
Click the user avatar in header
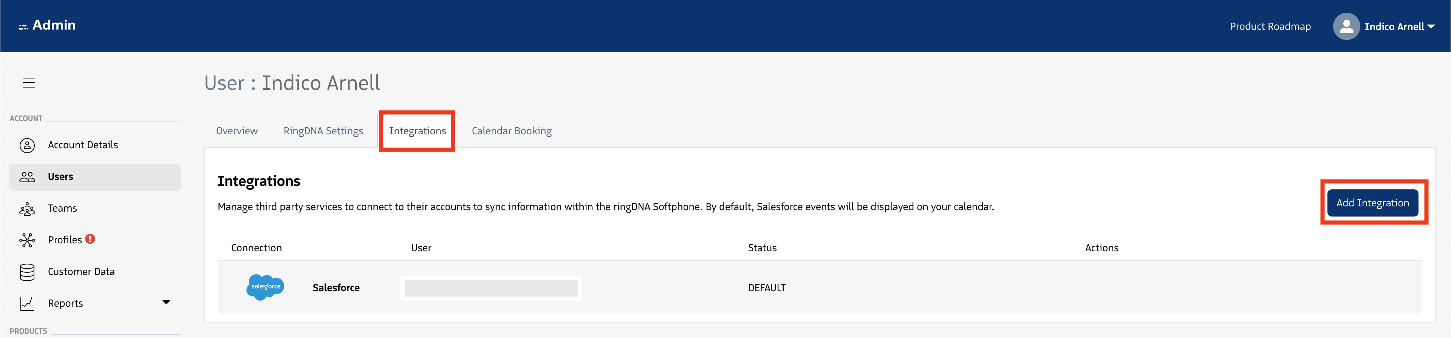click(1346, 26)
